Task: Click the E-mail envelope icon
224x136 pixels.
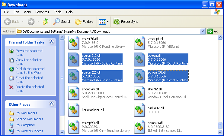Action: click(11, 78)
